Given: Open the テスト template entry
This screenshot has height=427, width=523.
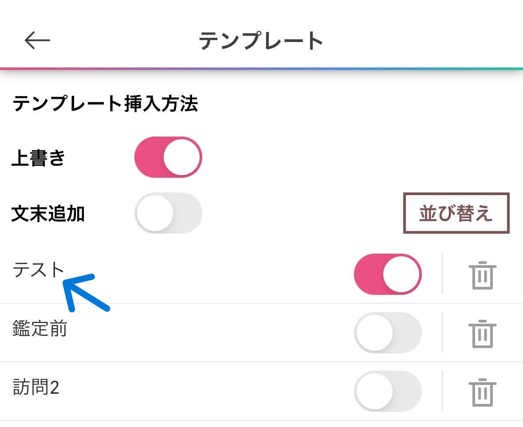Looking at the screenshot, I should click(38, 270).
